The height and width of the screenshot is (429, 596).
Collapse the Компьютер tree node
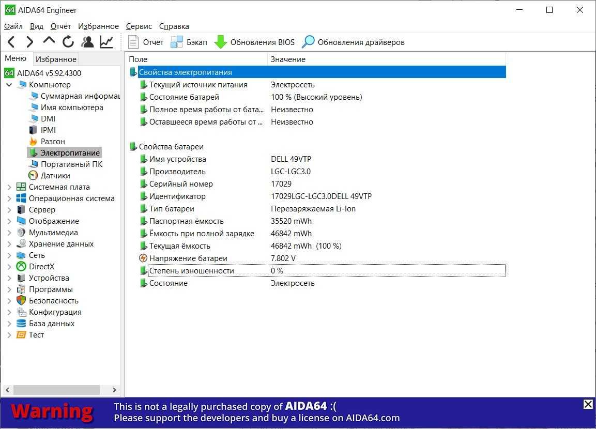pyautogui.click(x=9, y=85)
